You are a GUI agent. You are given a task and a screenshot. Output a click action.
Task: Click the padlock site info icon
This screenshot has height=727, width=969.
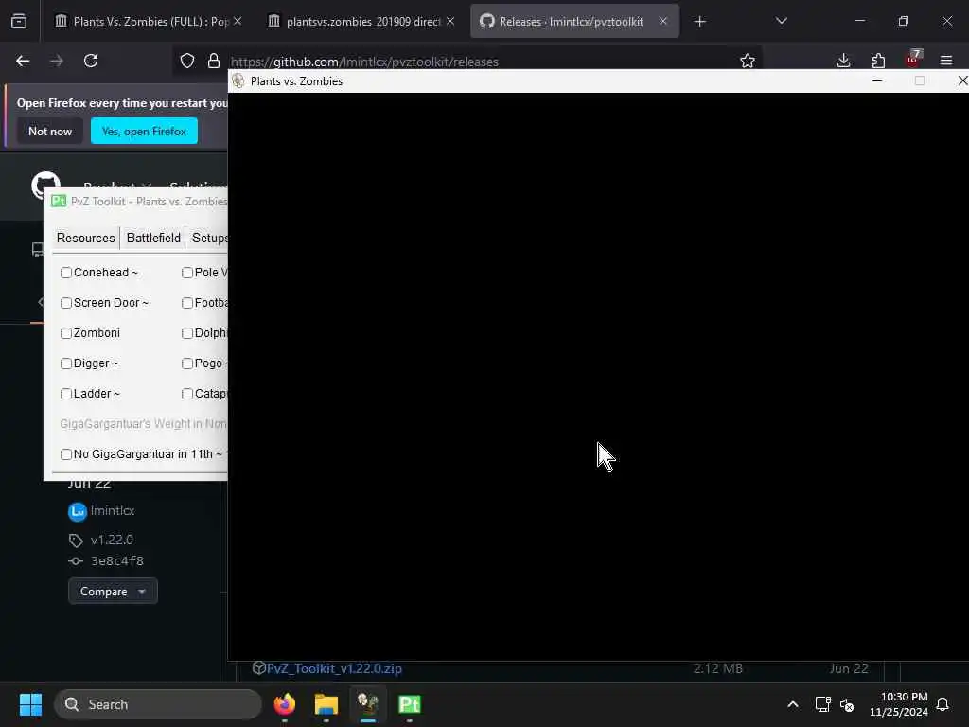pos(214,61)
